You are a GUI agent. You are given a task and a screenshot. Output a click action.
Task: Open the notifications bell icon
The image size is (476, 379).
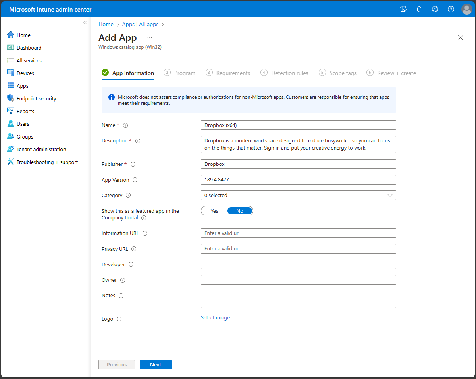(419, 9)
